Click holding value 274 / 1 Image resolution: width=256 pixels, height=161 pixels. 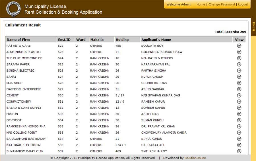(121, 145)
